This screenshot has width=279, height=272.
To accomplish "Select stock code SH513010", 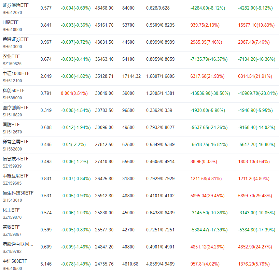I will 12,200.
